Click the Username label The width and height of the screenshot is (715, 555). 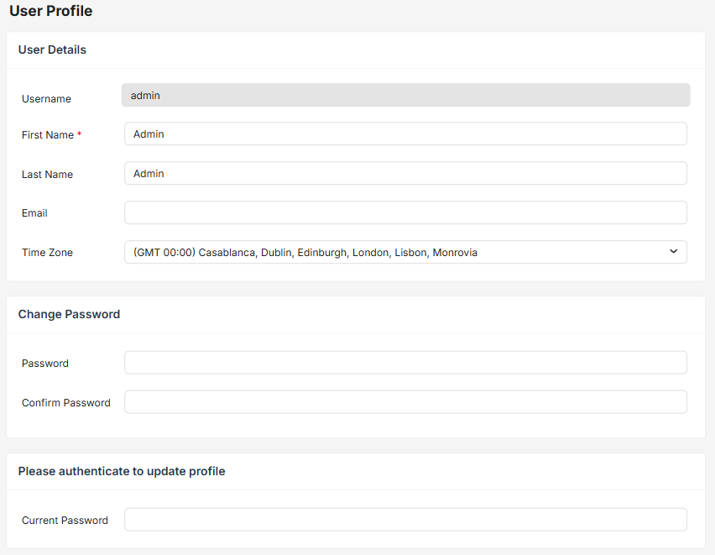pos(46,99)
